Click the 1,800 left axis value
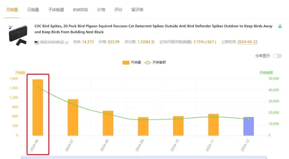289x159 pixels. (14, 79)
